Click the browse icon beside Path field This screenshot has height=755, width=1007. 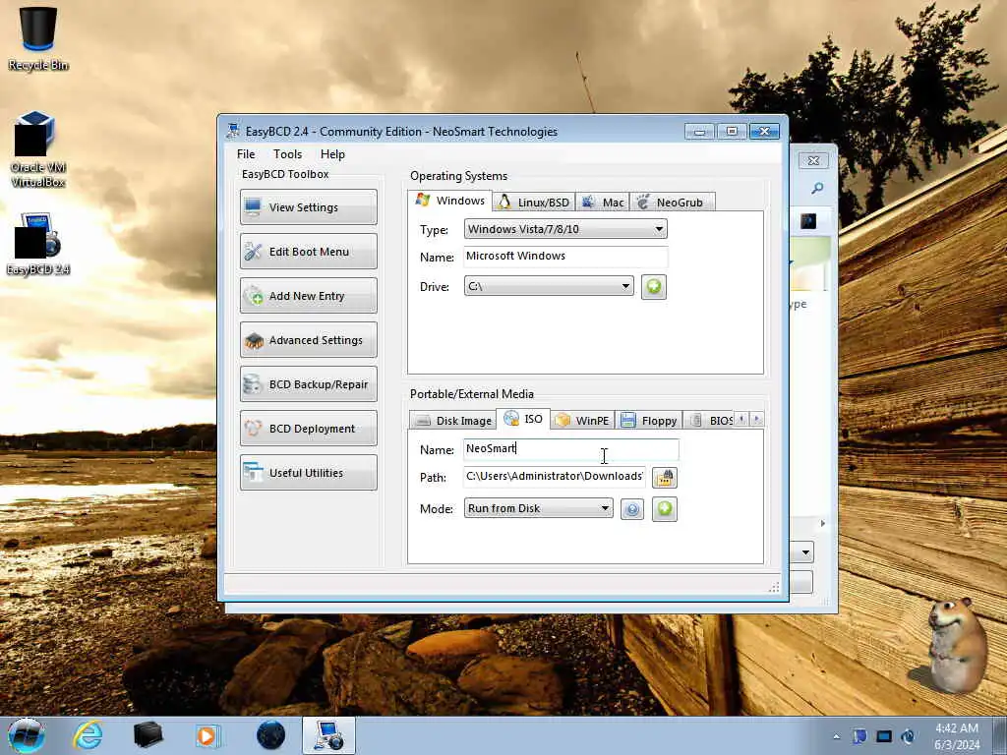click(x=665, y=478)
